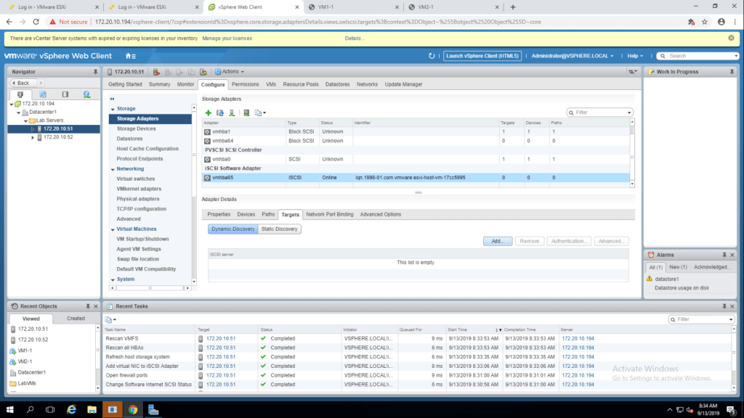This screenshot has width=744, height=418.
Task: Open the Datastores tab
Action: click(337, 84)
